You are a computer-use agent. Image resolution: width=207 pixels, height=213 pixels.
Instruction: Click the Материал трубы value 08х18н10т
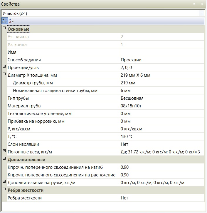161,106
